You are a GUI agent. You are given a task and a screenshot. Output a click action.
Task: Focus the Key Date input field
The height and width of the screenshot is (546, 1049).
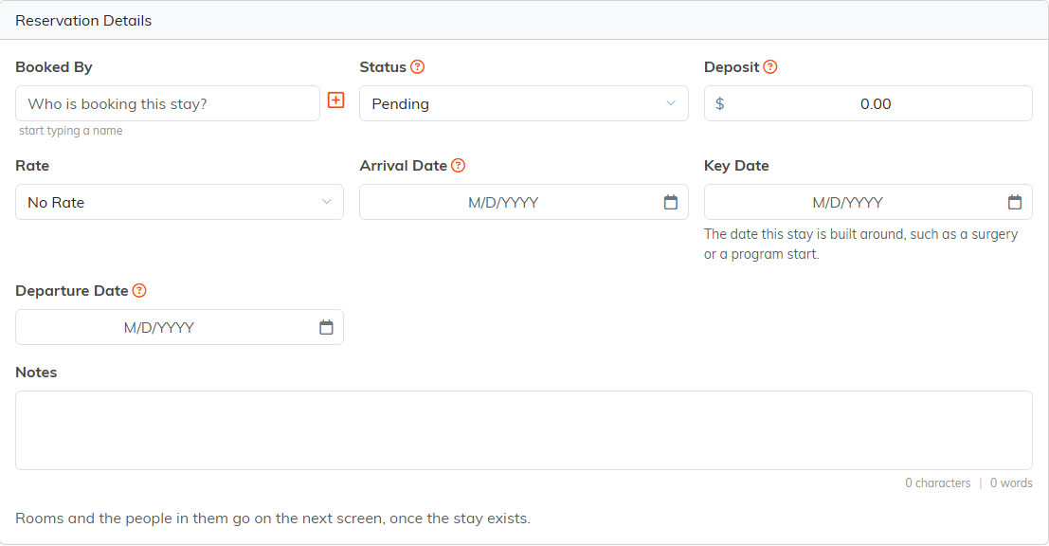868,202
